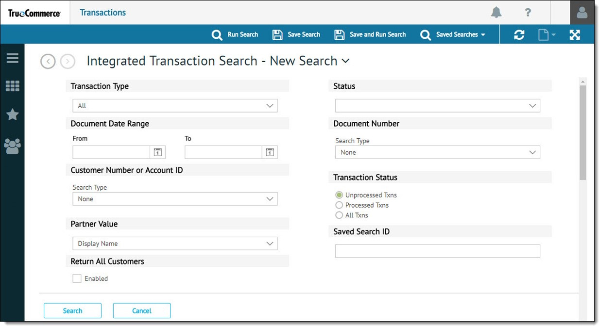Click the notifications bell icon
The width and height of the screenshot is (599, 326).
coord(496,13)
